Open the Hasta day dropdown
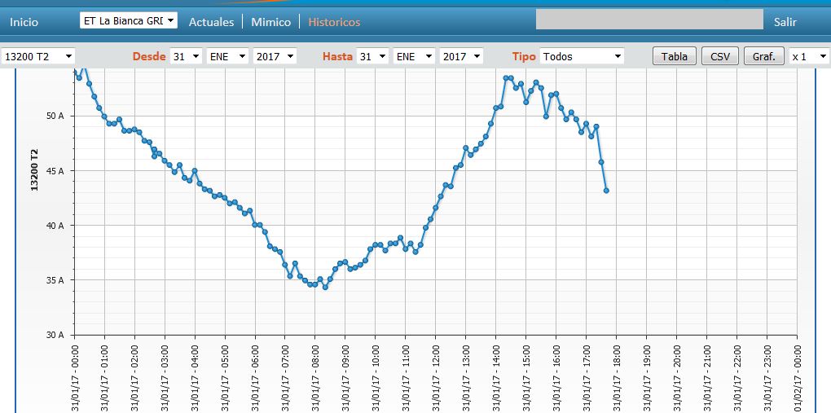The image size is (831, 413). click(372, 56)
